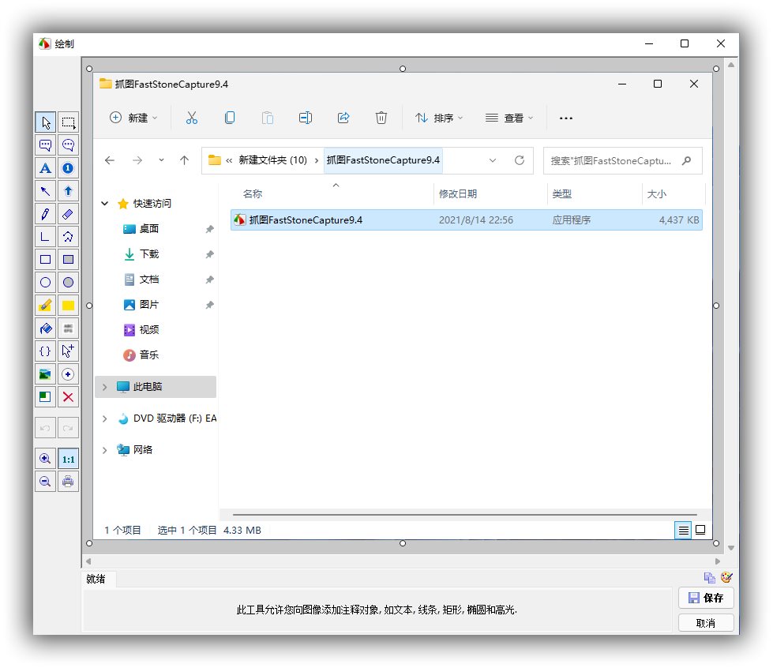Select 抓图FastStoneCapture9.4 application file row
This screenshot has width=773, height=668.
point(467,220)
